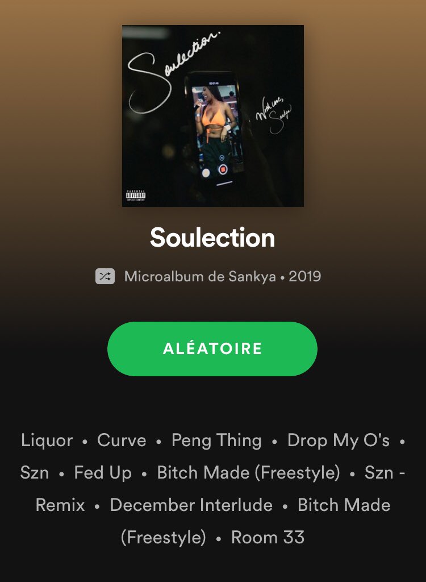Select the 2019 release year text
The height and width of the screenshot is (582, 426).
point(305,277)
